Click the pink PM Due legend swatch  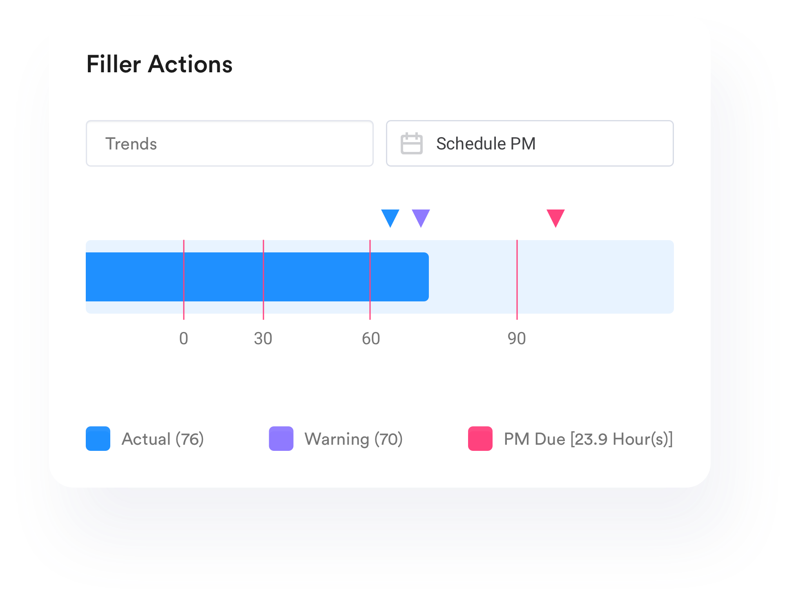[x=480, y=439]
